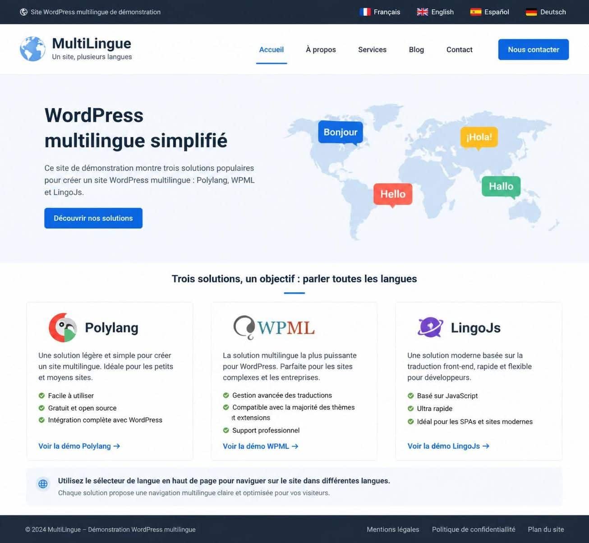589x543 pixels.
Task: Click the MultiLingue globe logo
Action: (32, 49)
